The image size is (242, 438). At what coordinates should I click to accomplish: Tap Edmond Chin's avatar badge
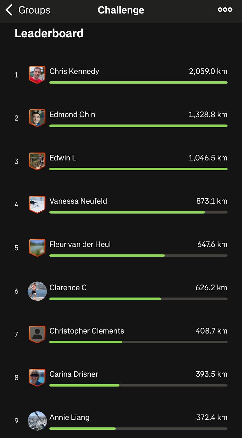37,118
